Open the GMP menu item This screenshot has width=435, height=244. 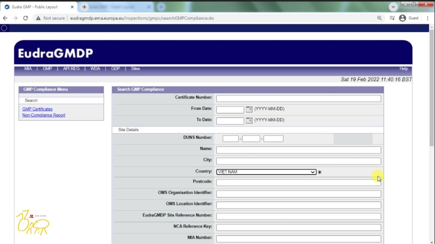pyautogui.click(x=47, y=68)
